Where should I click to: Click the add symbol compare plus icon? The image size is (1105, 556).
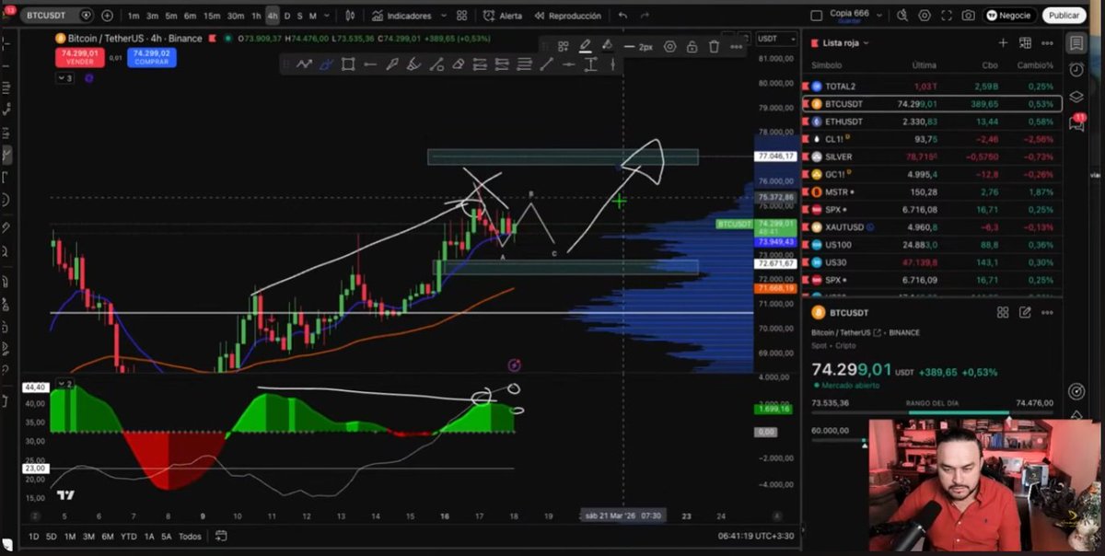[108, 16]
